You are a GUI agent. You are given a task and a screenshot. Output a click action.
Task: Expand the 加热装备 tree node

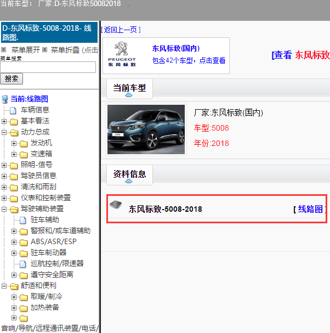[14, 308]
